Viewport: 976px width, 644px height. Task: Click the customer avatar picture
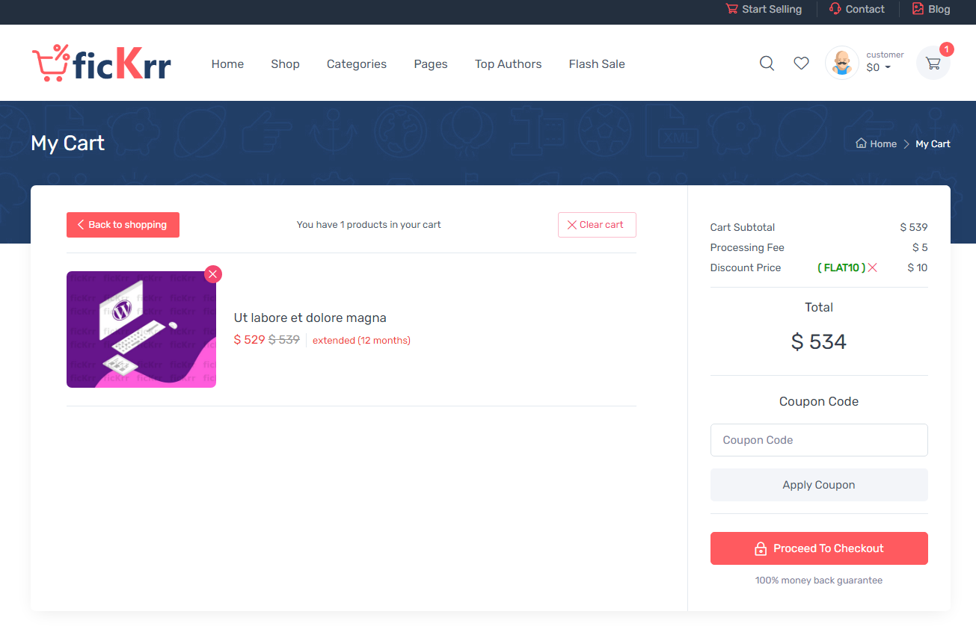coord(842,63)
